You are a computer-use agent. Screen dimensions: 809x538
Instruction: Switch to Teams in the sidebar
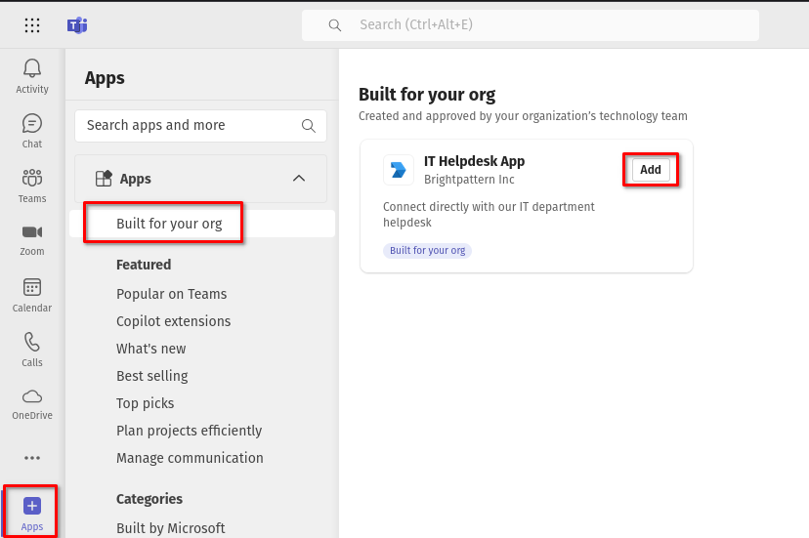[32, 186]
